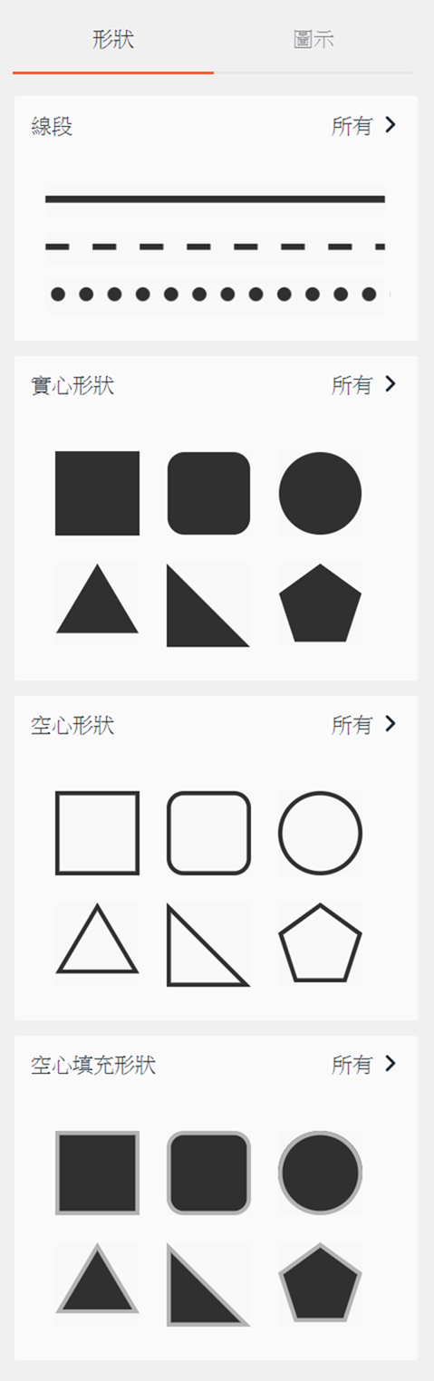The height and width of the screenshot is (1381, 434).
Task: Insert the hollow outline pentagon shape
Action: point(320,943)
